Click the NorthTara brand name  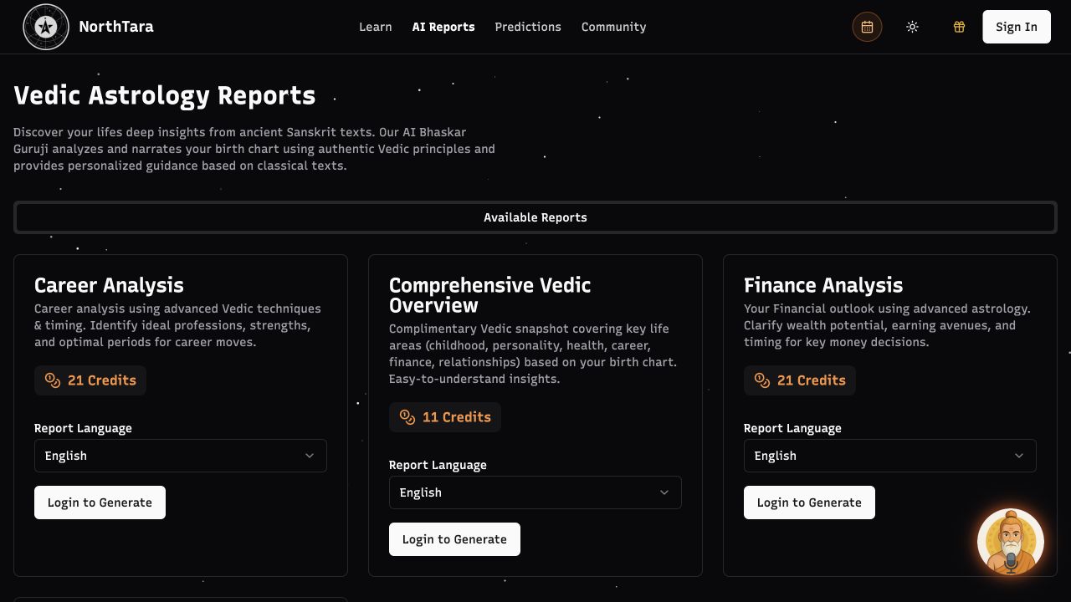click(x=116, y=27)
